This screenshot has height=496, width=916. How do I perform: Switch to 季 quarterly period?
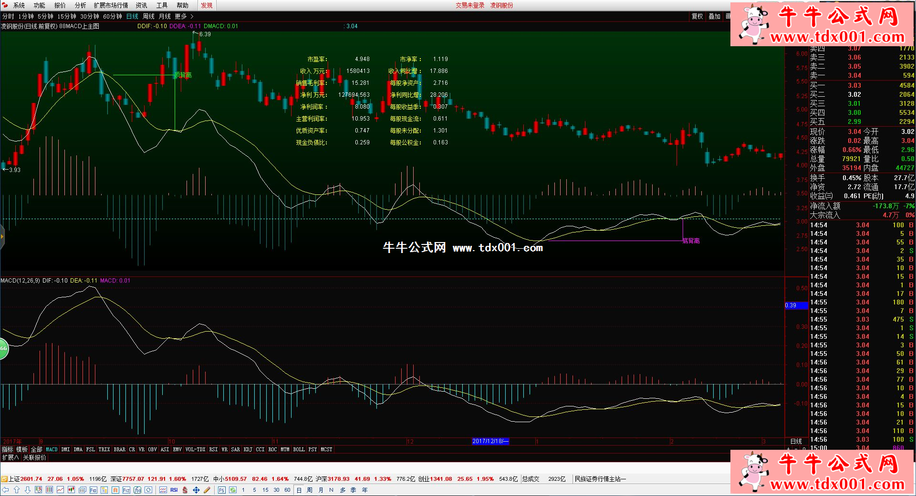pos(354,490)
